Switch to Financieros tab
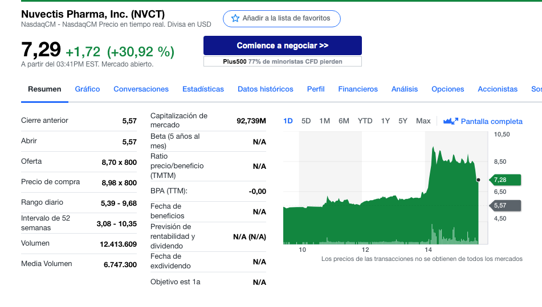Screen dimensions: 542x307 pyautogui.click(x=358, y=89)
